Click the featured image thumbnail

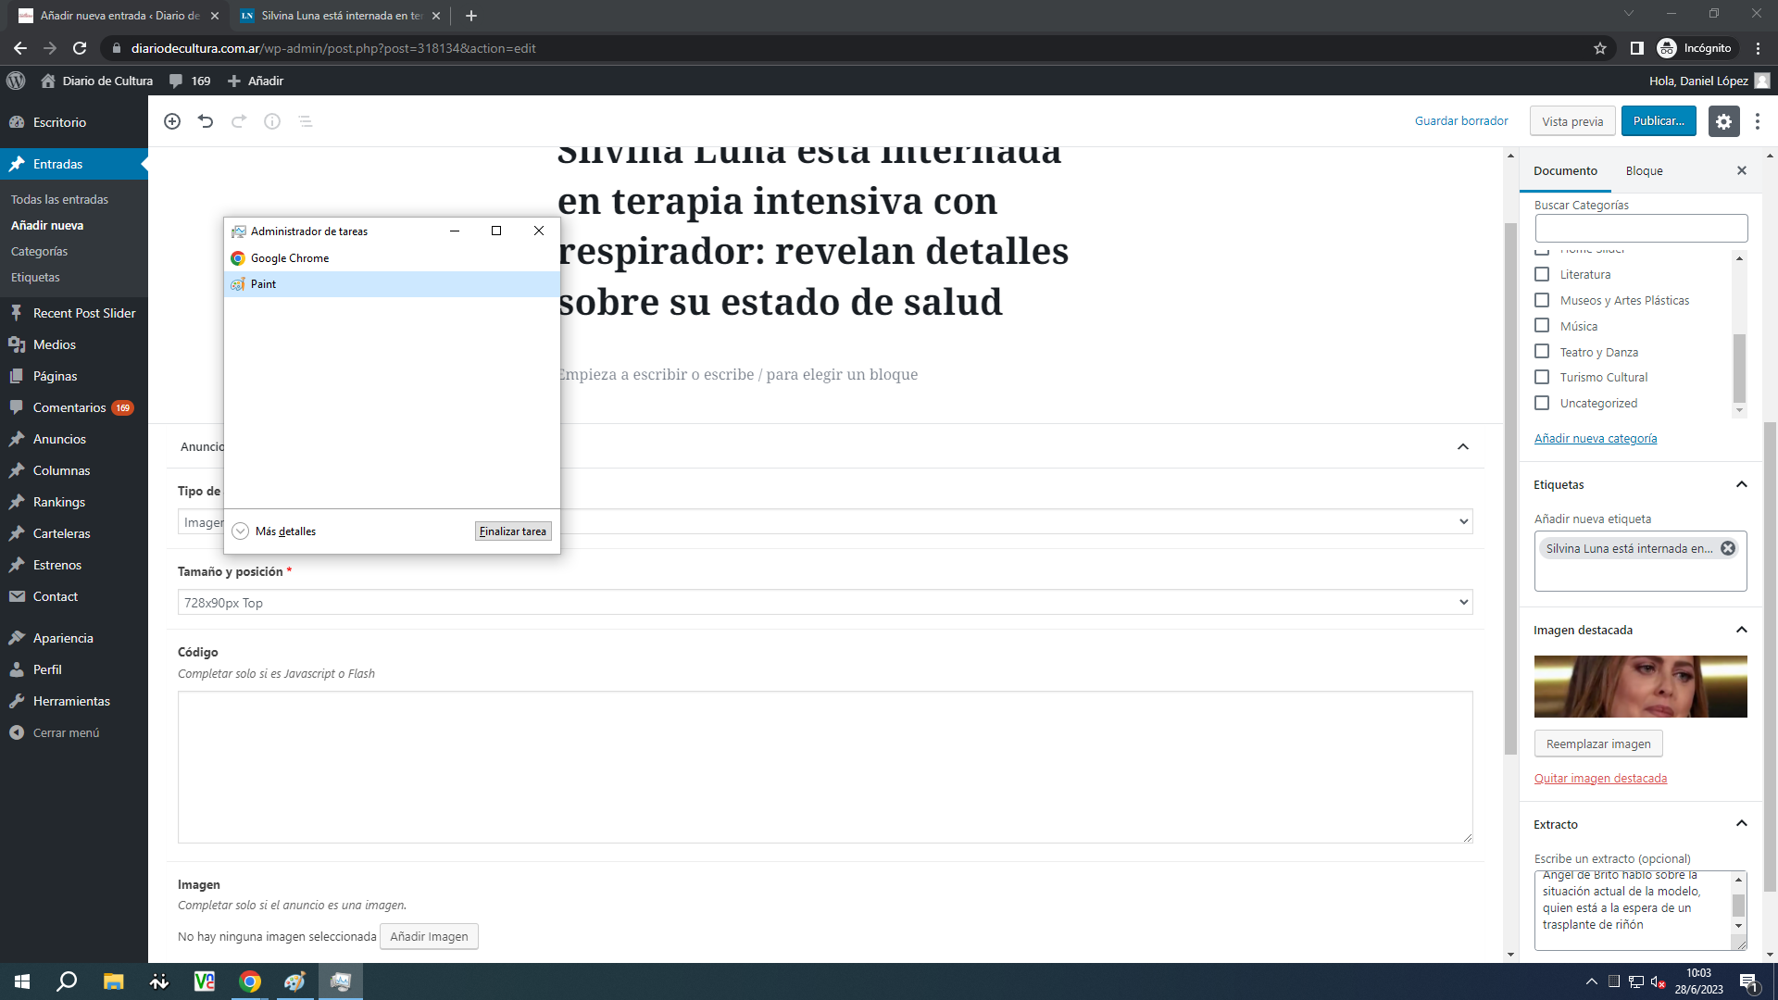pyautogui.click(x=1641, y=686)
